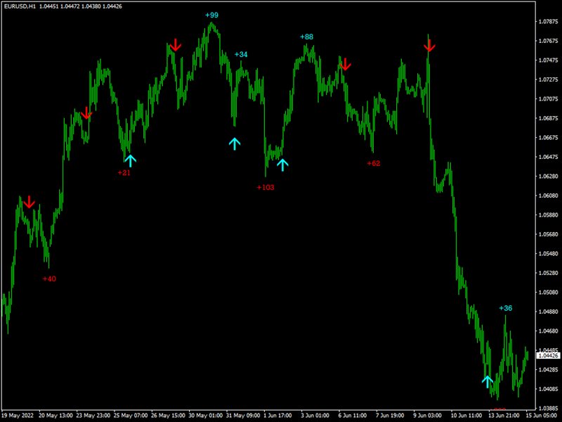562x422 pixels.
Task: Select the cyan up arrow preceding the +36 label
Action: (x=488, y=381)
